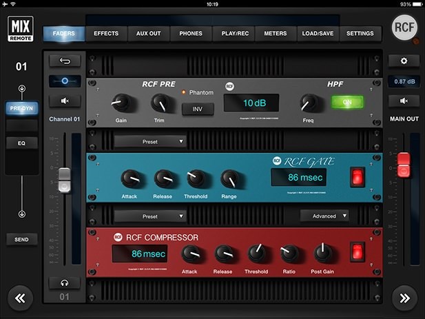This screenshot has height=319, width=425.
Task: Click the SEND button
Action: (x=22, y=239)
